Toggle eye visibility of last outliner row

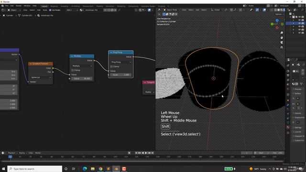coord(300,33)
